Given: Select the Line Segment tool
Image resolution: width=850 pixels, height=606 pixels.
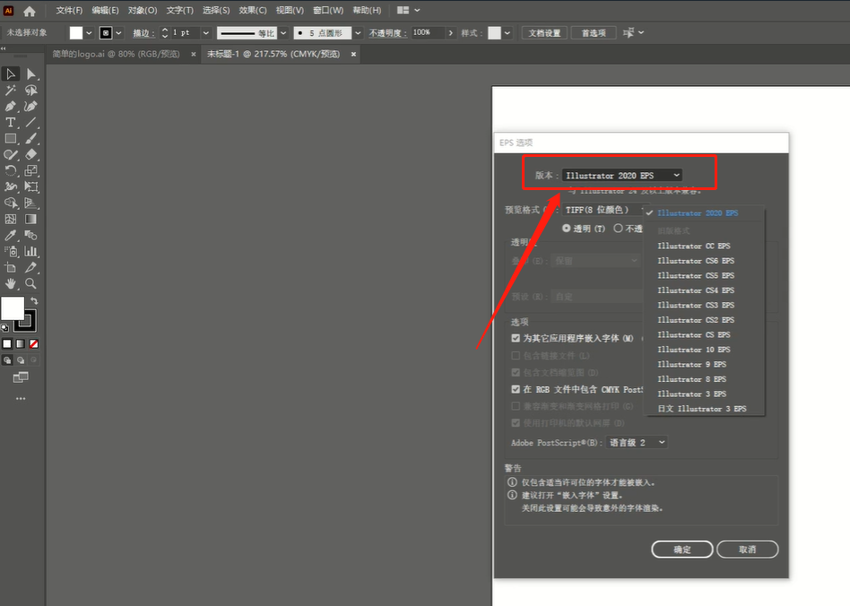Looking at the screenshot, I should coord(30,123).
